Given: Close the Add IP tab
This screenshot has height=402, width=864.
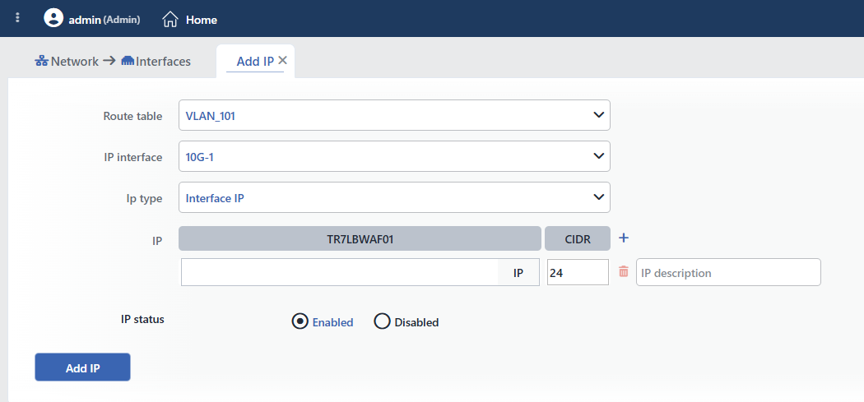Looking at the screenshot, I should pos(282,61).
